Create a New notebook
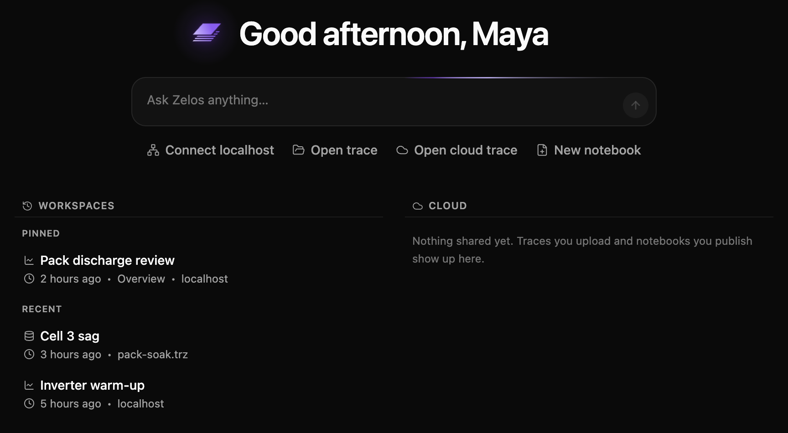 (x=589, y=150)
